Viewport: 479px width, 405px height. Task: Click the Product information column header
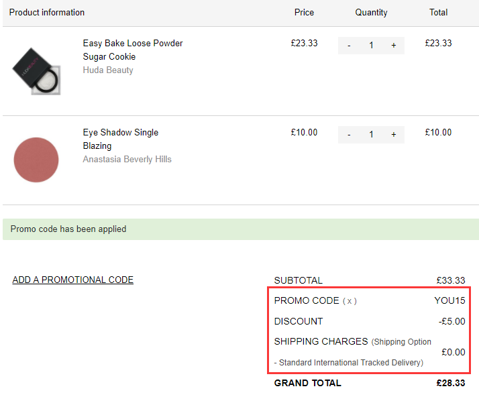pyautogui.click(x=47, y=13)
